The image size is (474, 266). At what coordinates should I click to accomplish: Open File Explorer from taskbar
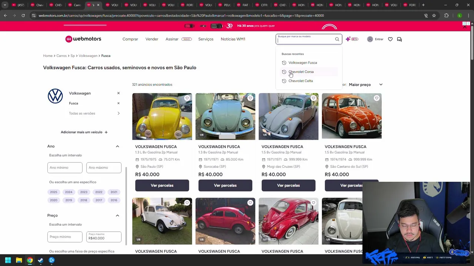19,260
